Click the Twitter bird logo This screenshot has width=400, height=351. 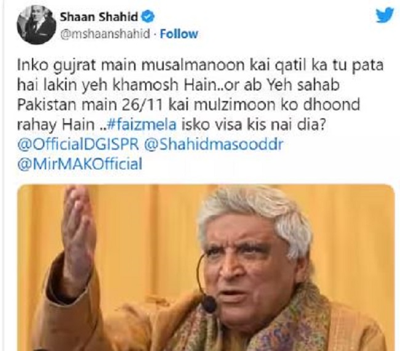385,15
